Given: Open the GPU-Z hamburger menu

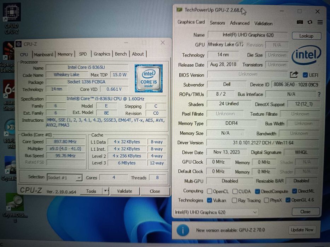Looking at the screenshot, I should (320, 22).
